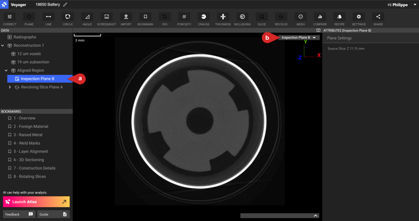Select the 12 um voxels item
The width and height of the screenshot is (419, 221).
[x=29, y=54]
